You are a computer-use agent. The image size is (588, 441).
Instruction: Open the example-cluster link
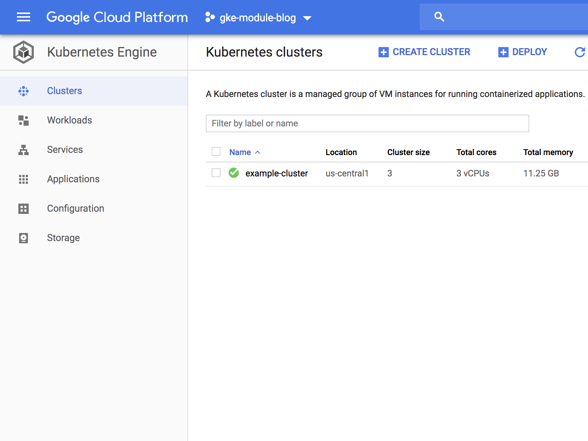click(x=276, y=173)
